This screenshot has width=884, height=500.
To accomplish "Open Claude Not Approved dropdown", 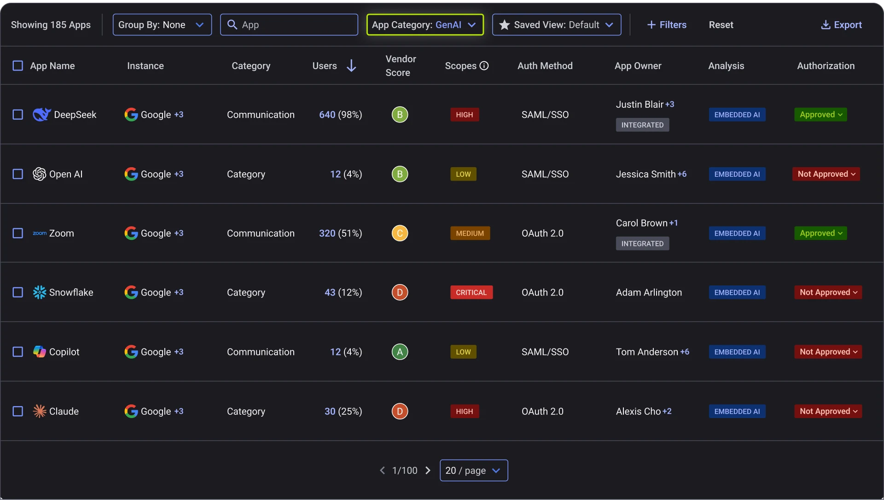I will coord(828,411).
